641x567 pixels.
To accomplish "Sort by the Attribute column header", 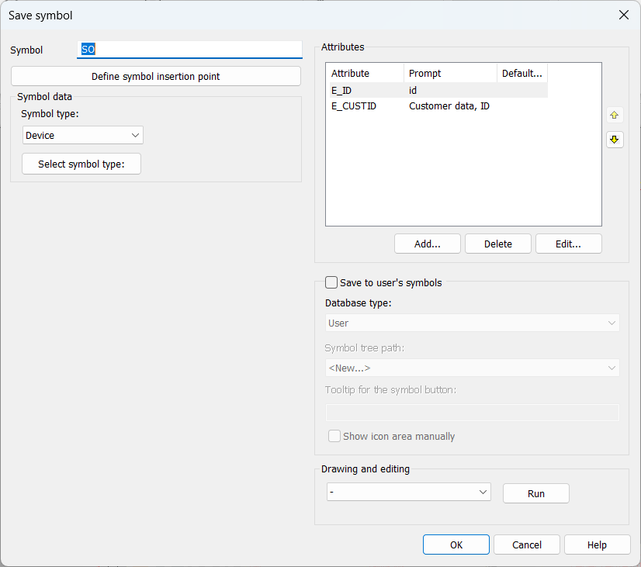I will tap(365, 74).
